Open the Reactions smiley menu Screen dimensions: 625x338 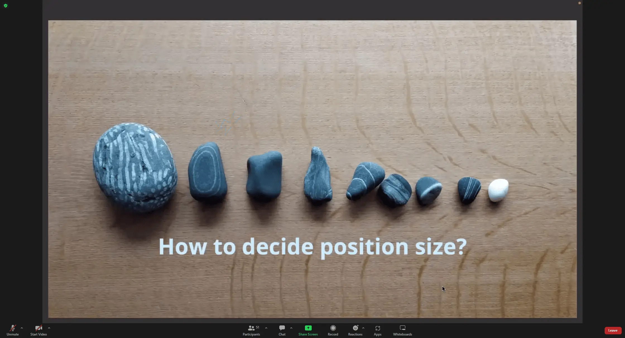tap(355, 328)
